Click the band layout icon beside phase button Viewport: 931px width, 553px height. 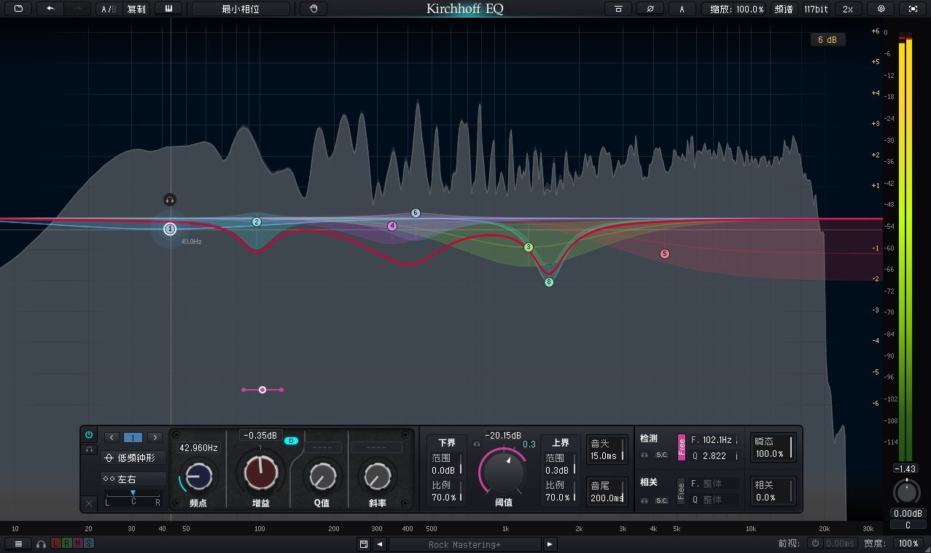618,9
